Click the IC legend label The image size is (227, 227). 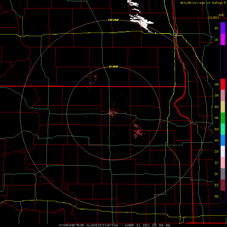(x=216, y=163)
